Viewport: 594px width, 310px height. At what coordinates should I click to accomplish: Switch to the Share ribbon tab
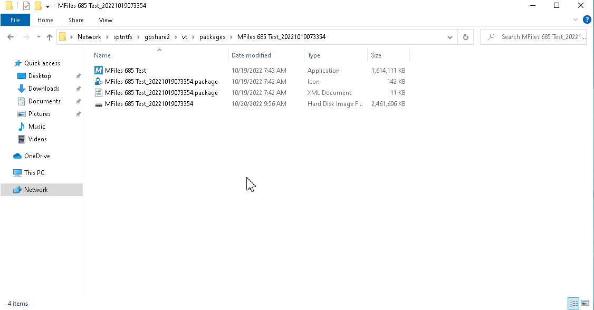tap(76, 20)
